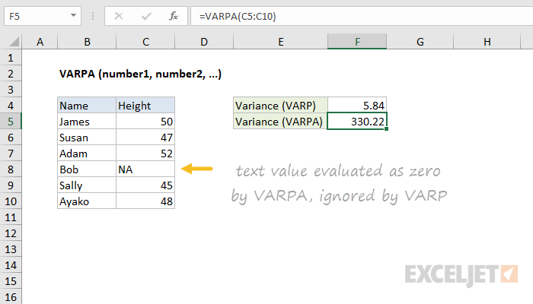Click the VARPA result 330.22
Screen dimensions: 533x304
(x=357, y=122)
